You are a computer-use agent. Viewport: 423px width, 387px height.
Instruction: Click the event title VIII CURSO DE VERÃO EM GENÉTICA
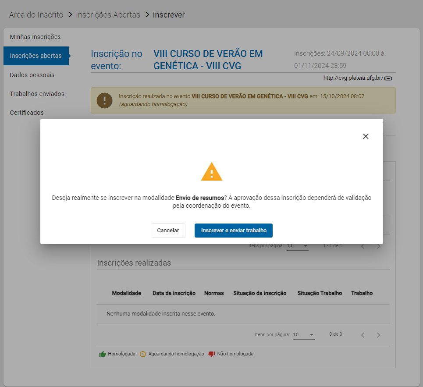point(208,60)
